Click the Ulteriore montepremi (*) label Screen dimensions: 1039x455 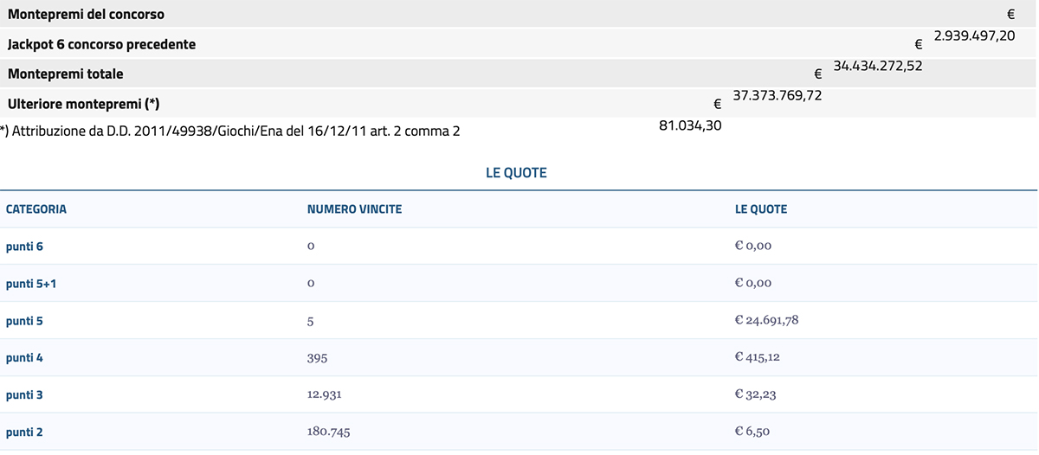pyautogui.click(x=83, y=104)
